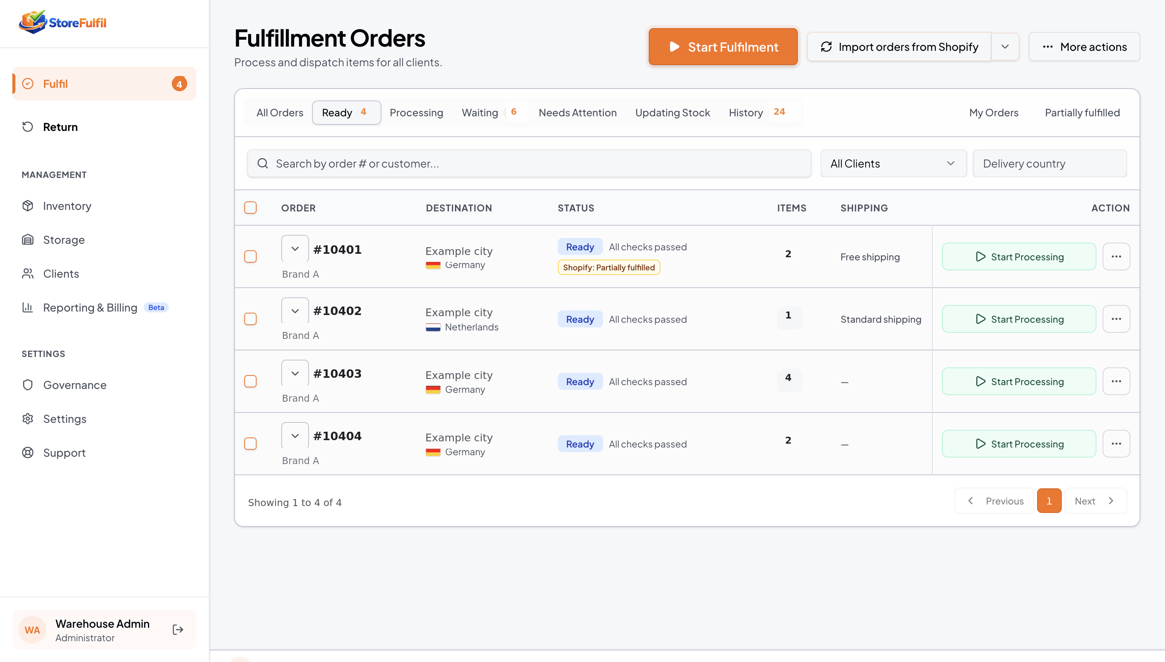Click the Start Fulfilment button
Image resolution: width=1165 pixels, height=662 pixels.
(723, 47)
